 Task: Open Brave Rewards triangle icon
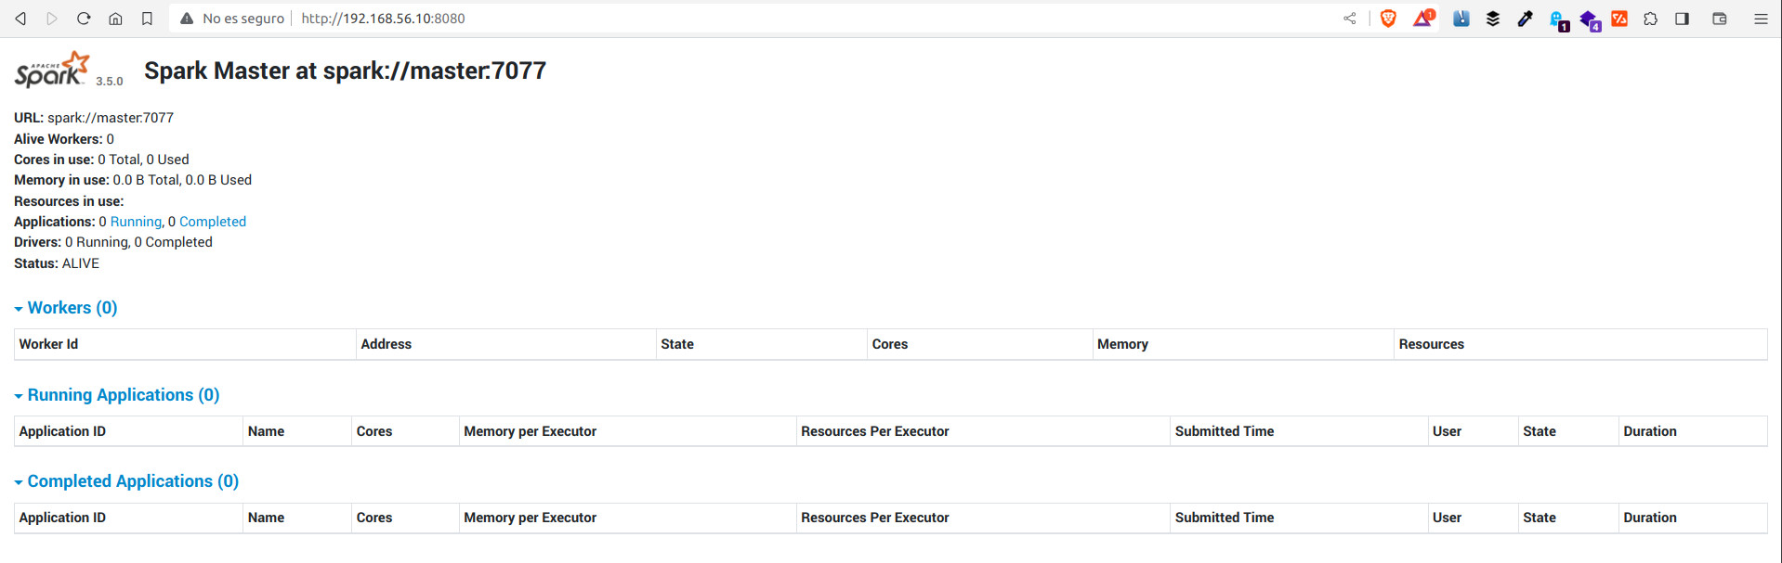(1423, 18)
